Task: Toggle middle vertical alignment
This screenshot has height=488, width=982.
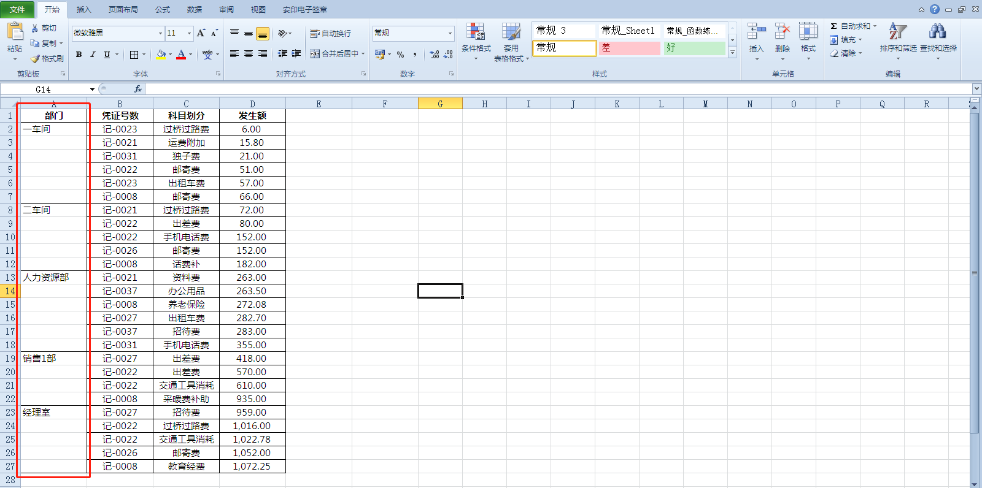Action: 249,33
